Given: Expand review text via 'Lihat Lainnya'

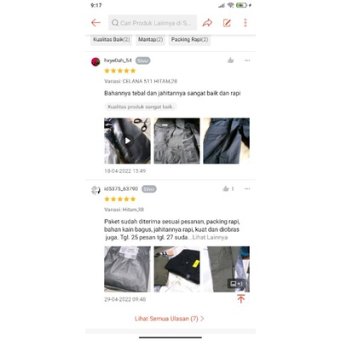Looking at the screenshot, I should (210, 237).
